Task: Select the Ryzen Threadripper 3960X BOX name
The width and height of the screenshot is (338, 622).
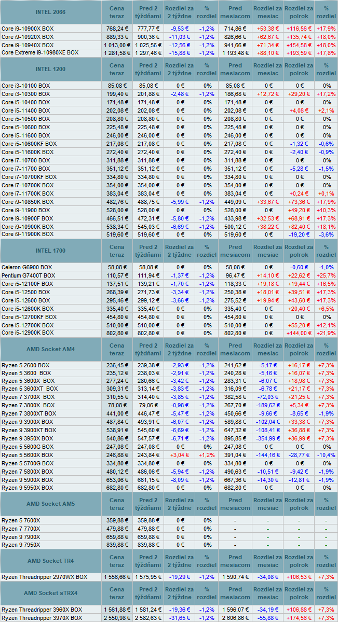Action: (x=42, y=610)
